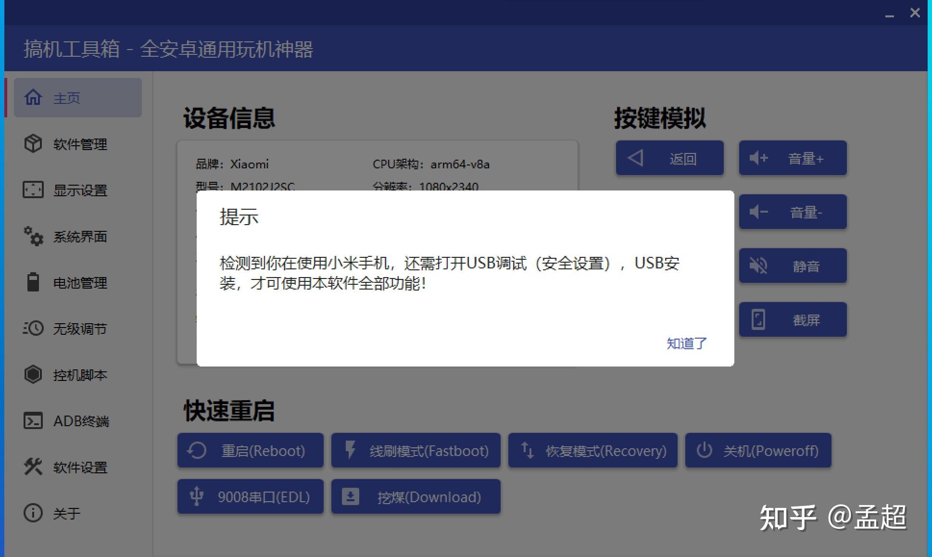This screenshot has height=557, width=932.
Task: Open the ADB终端 terminal icon
Action: [33, 420]
